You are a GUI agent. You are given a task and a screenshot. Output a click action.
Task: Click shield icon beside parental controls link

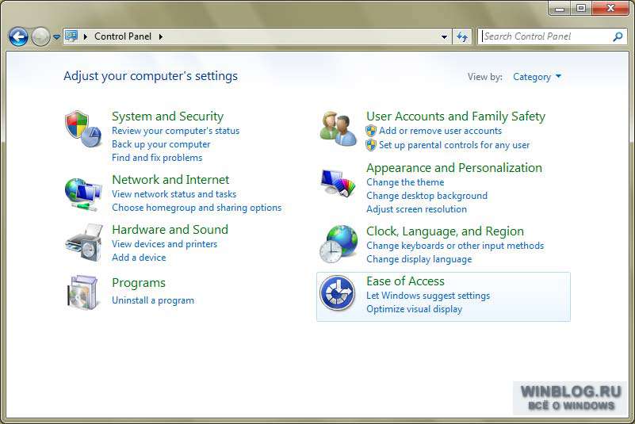click(x=371, y=145)
